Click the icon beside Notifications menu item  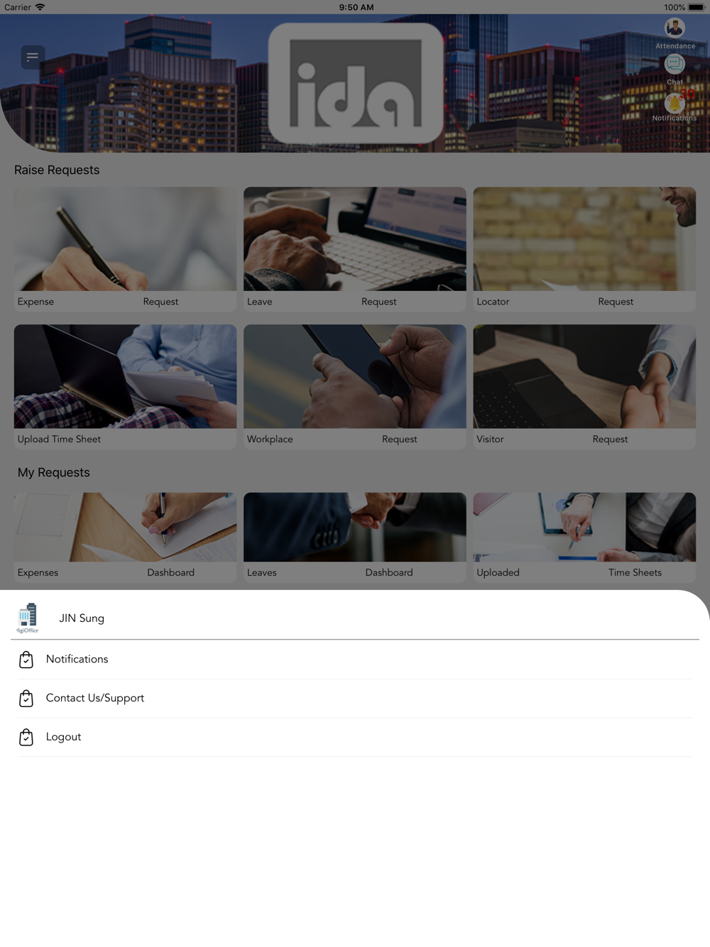pos(26,659)
